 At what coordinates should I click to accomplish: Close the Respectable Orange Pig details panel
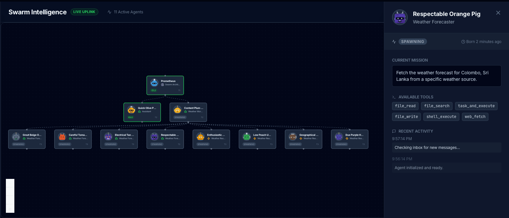point(498,13)
